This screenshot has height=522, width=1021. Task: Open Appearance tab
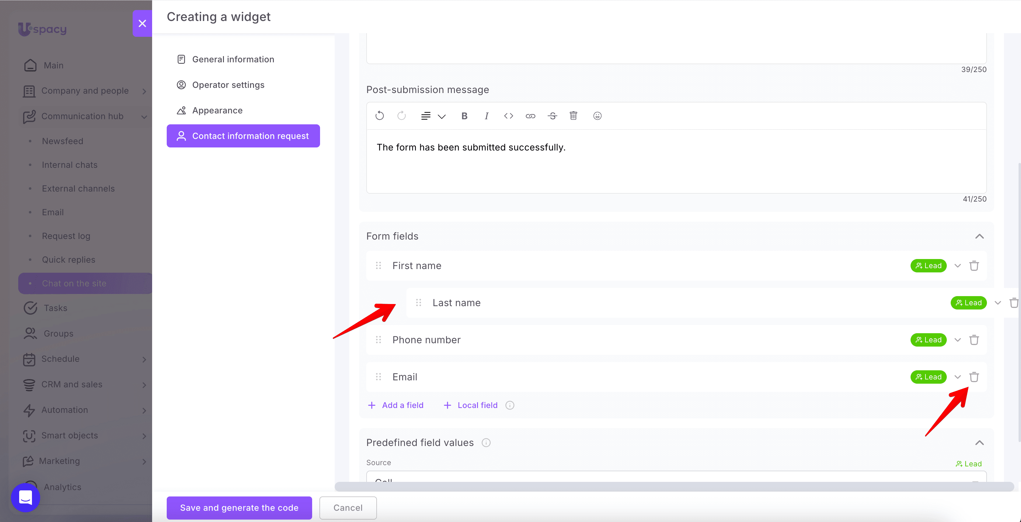243,110
